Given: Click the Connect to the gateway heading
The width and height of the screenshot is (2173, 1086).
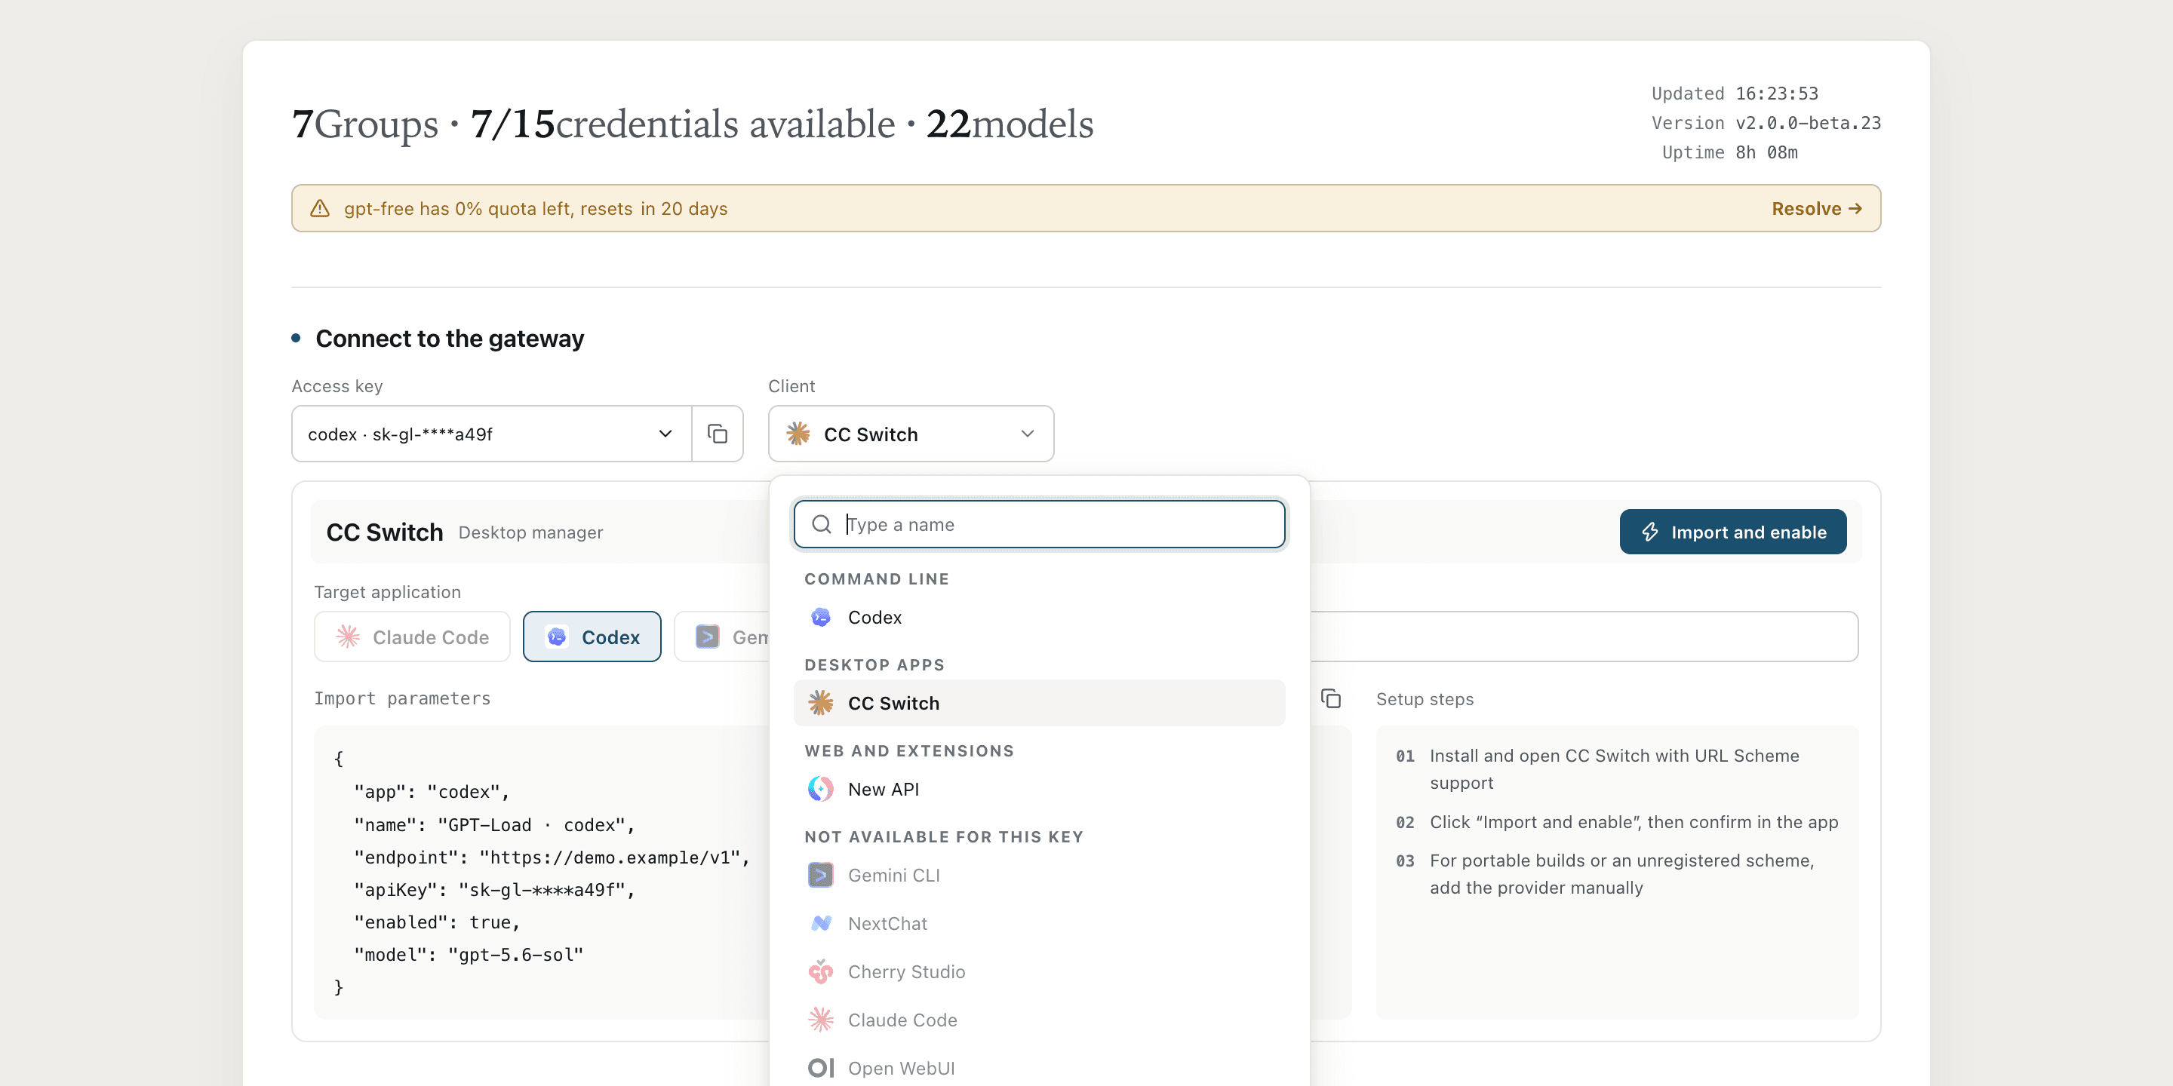Looking at the screenshot, I should click(450, 338).
